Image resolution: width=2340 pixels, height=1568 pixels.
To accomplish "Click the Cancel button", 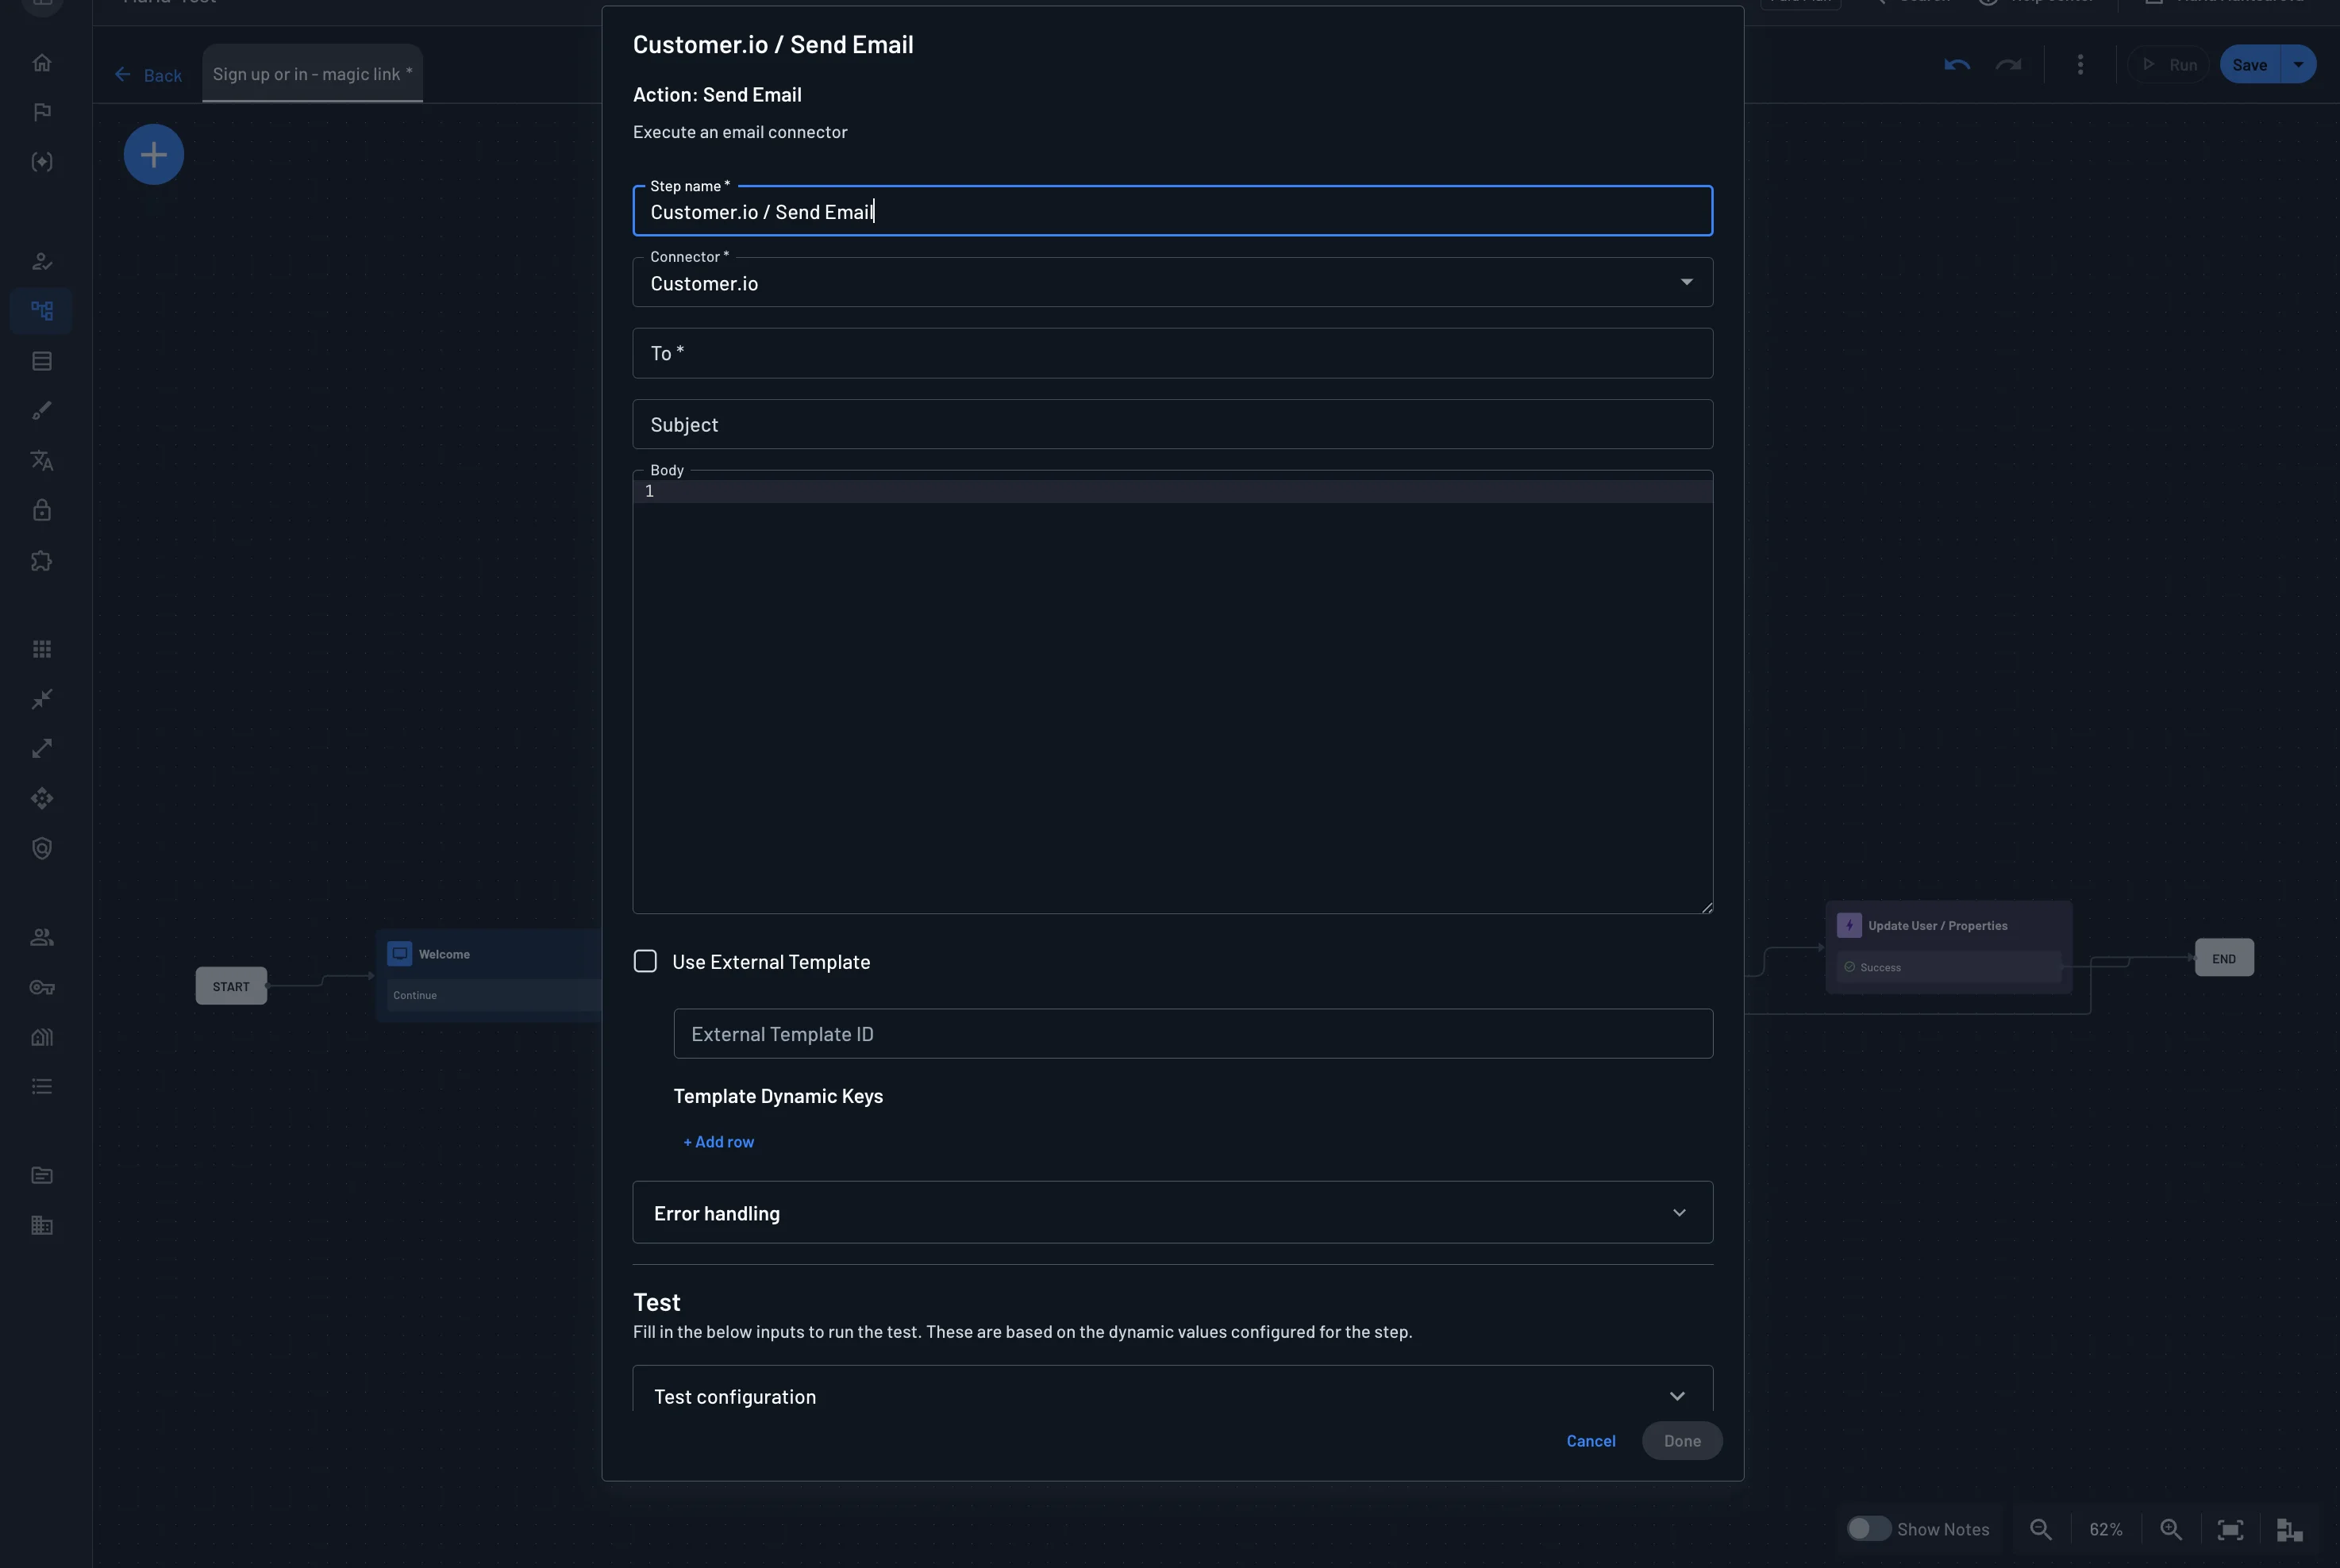I will click(x=1590, y=1440).
